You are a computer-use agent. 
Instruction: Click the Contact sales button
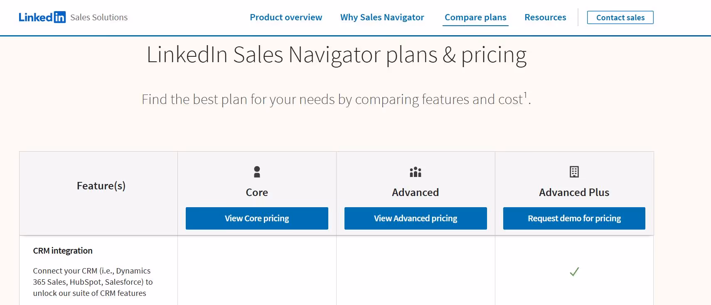click(620, 17)
